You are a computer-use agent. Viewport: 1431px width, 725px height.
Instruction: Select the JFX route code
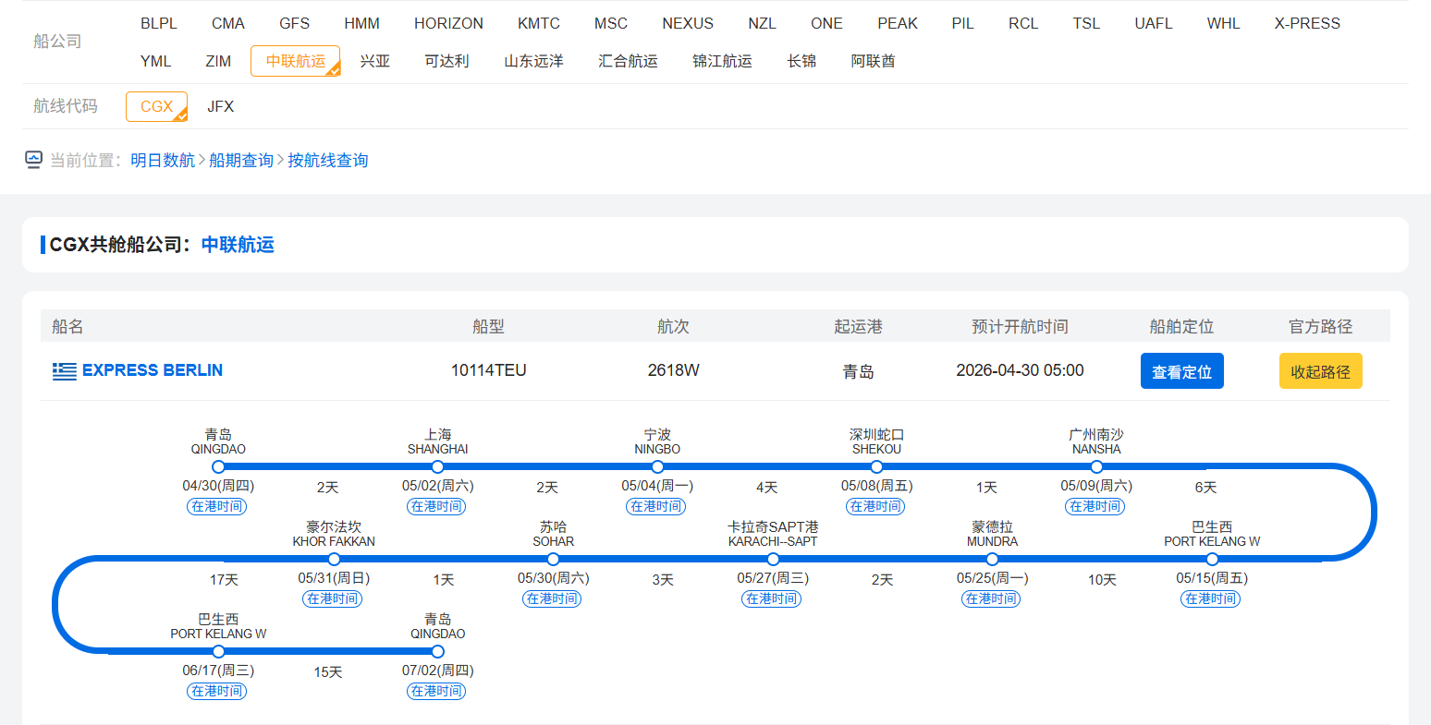click(x=220, y=106)
